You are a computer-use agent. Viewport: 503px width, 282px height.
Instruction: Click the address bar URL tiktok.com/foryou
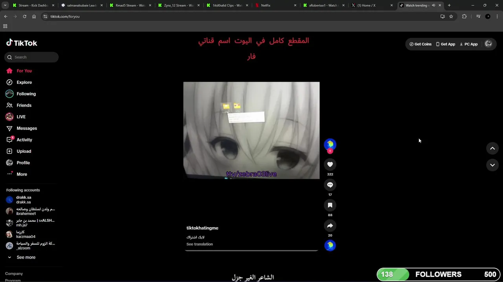(x=65, y=16)
